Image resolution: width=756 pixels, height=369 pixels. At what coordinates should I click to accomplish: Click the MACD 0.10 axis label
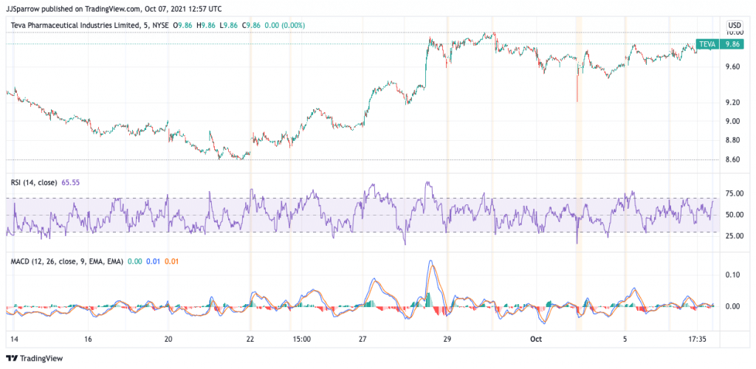pyautogui.click(x=735, y=275)
